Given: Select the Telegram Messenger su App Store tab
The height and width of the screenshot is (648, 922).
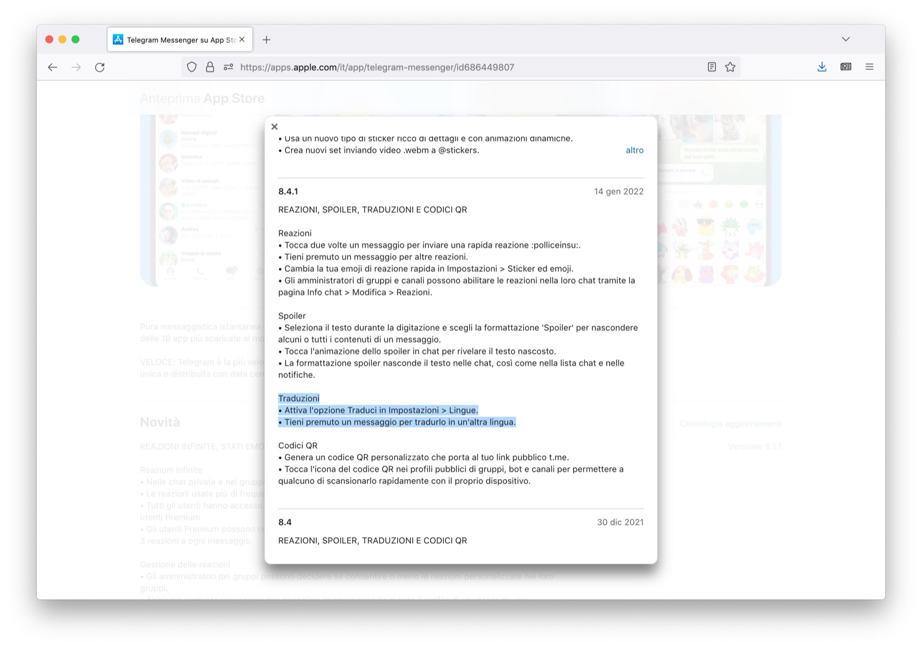Looking at the screenshot, I should pyautogui.click(x=180, y=40).
